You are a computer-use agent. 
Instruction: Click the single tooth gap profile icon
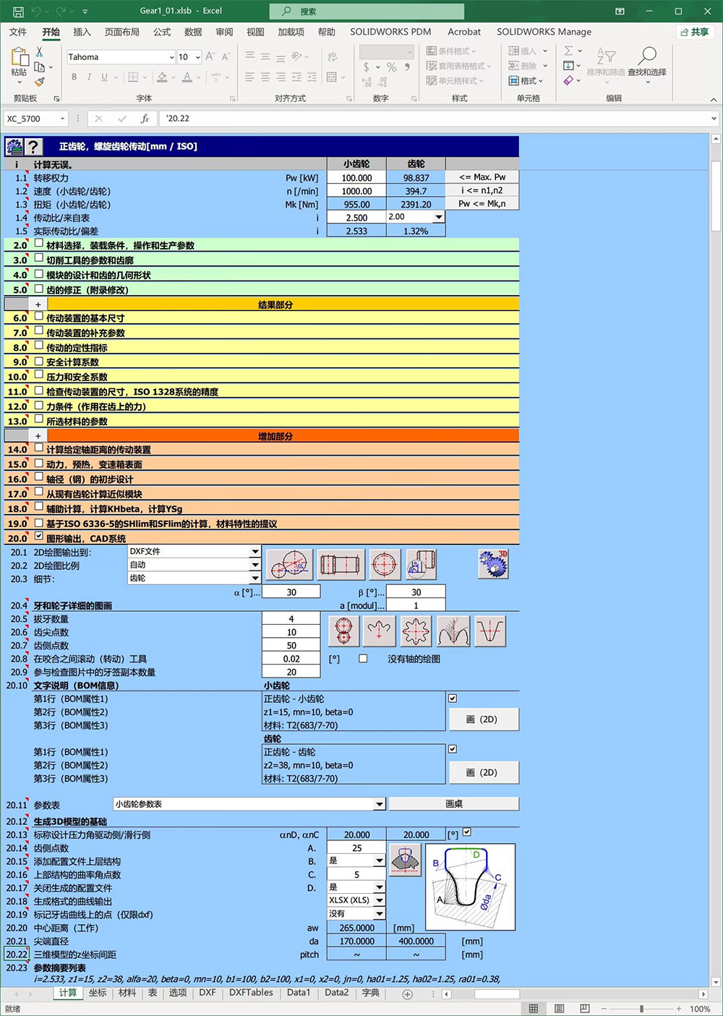(x=490, y=631)
